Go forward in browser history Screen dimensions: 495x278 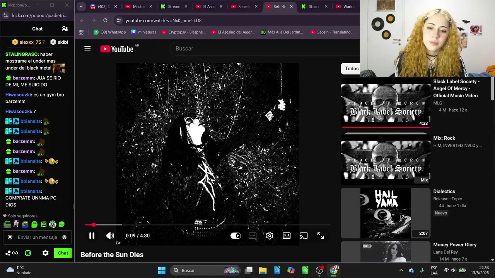[94, 20]
